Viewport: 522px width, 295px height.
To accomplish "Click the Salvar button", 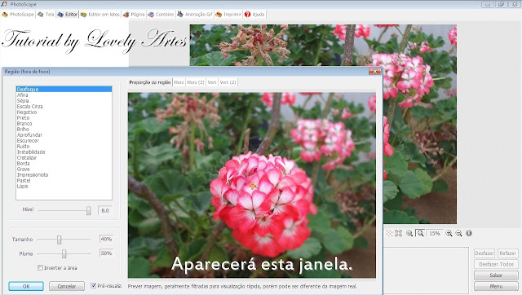I will (x=496, y=275).
